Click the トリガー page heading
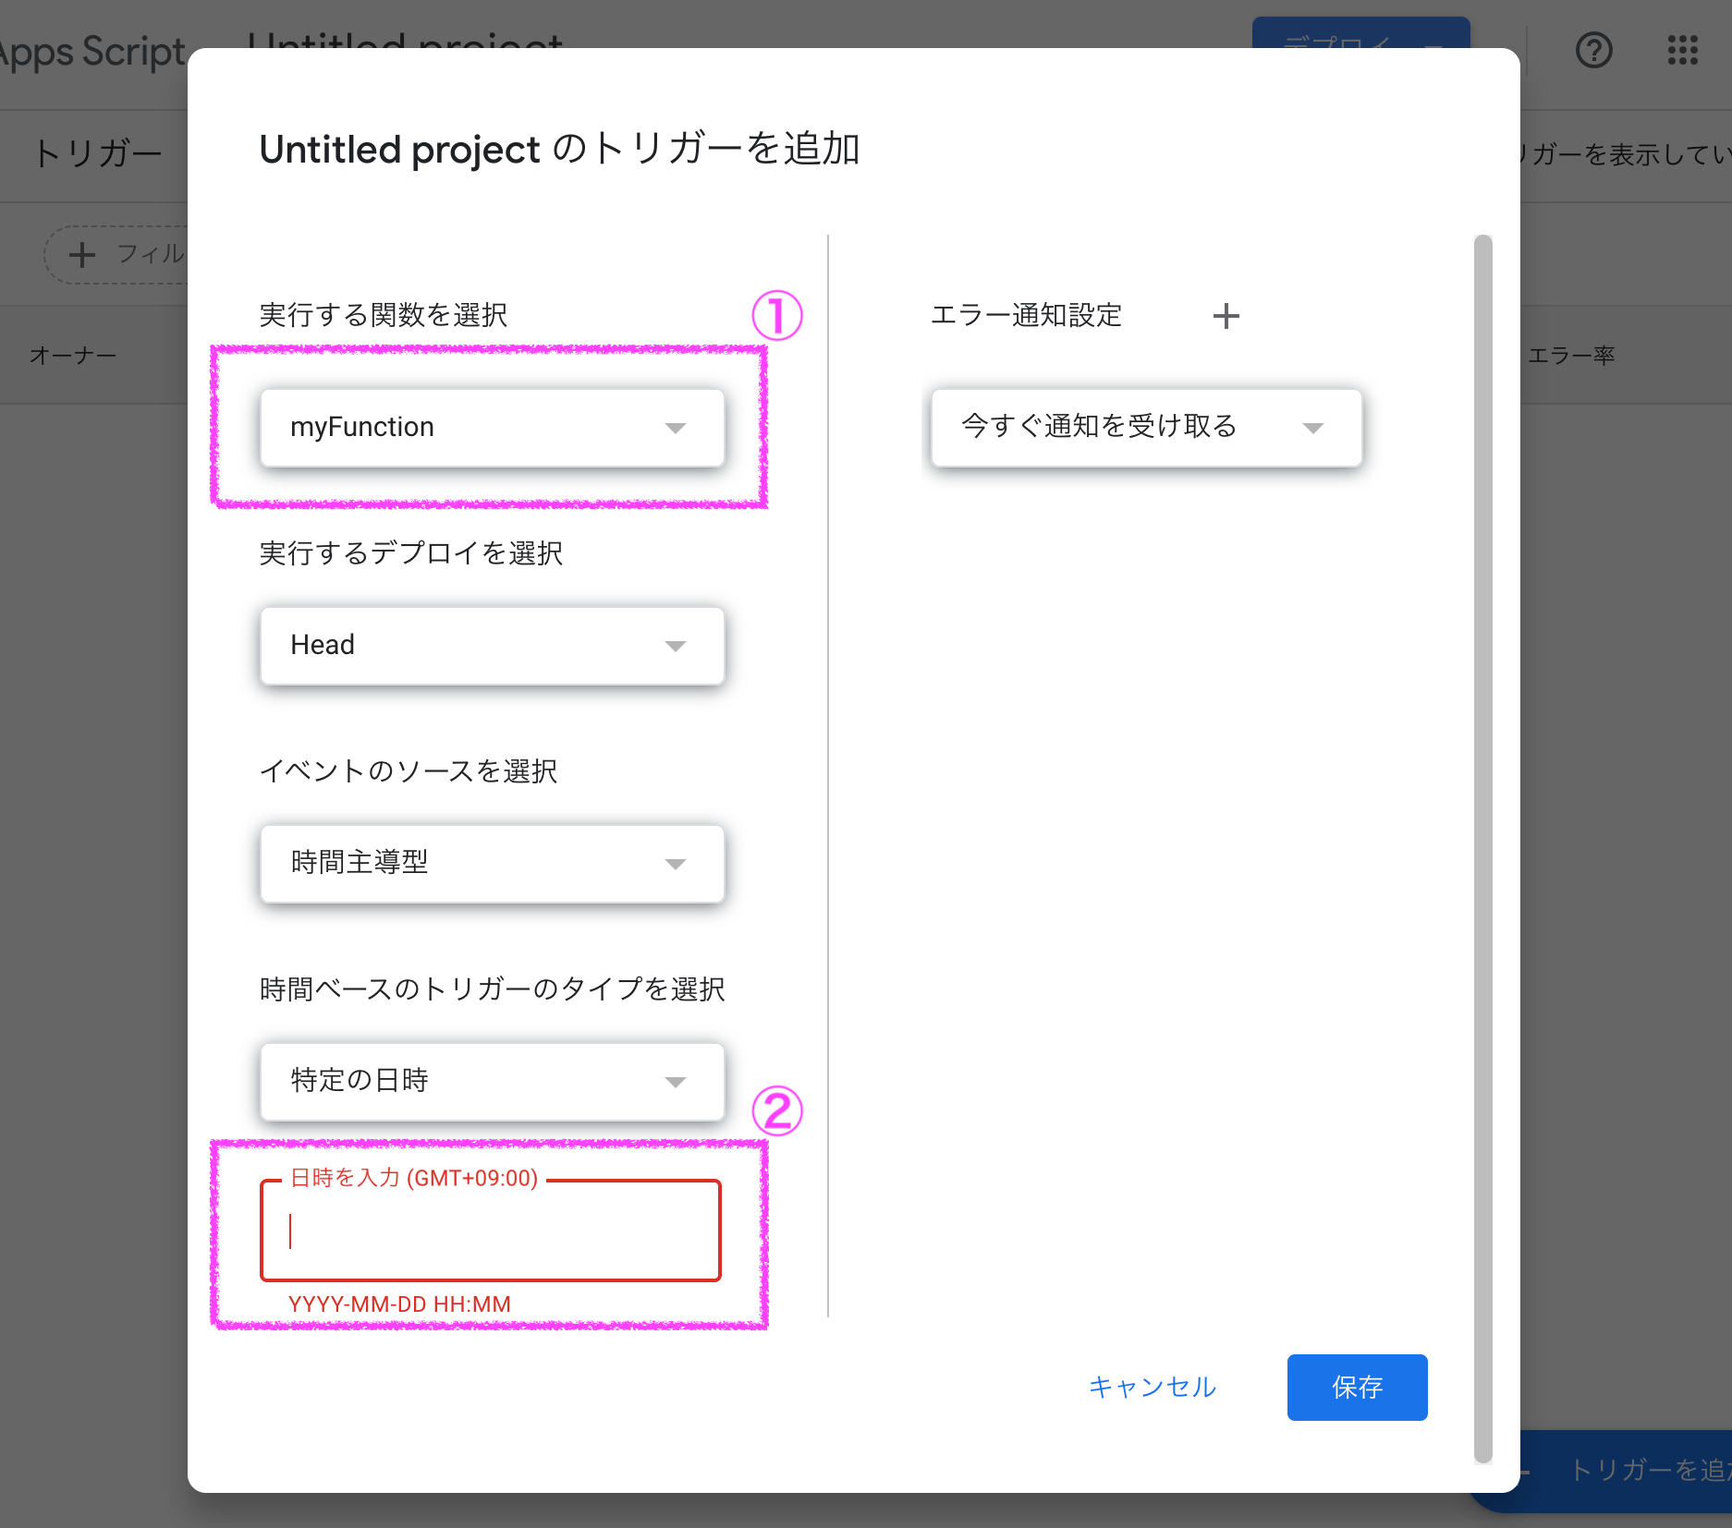Image resolution: width=1732 pixels, height=1528 pixels. [x=98, y=152]
